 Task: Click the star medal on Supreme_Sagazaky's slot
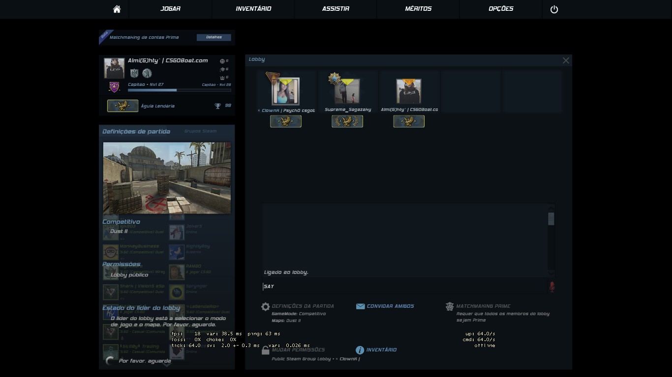(335, 79)
